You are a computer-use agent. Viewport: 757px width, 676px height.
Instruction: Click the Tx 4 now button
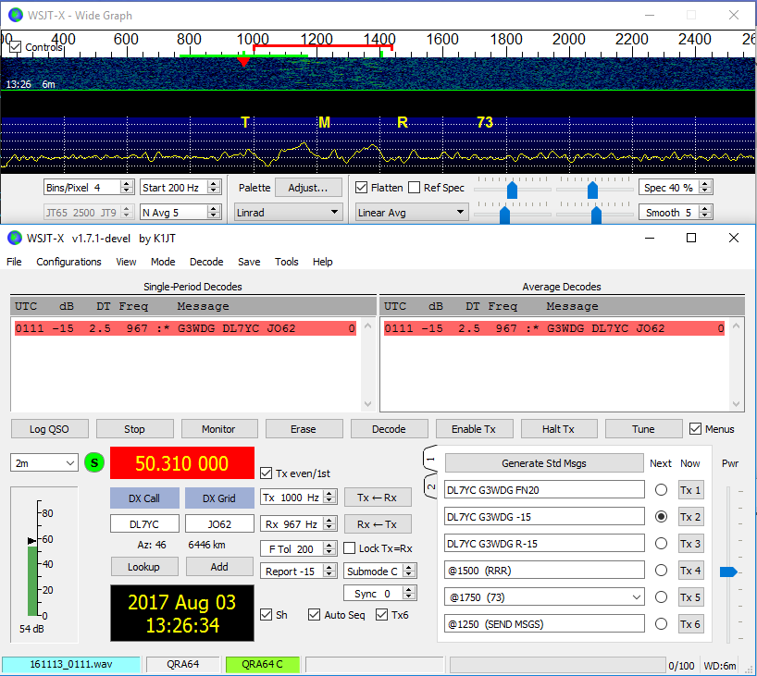(x=690, y=571)
